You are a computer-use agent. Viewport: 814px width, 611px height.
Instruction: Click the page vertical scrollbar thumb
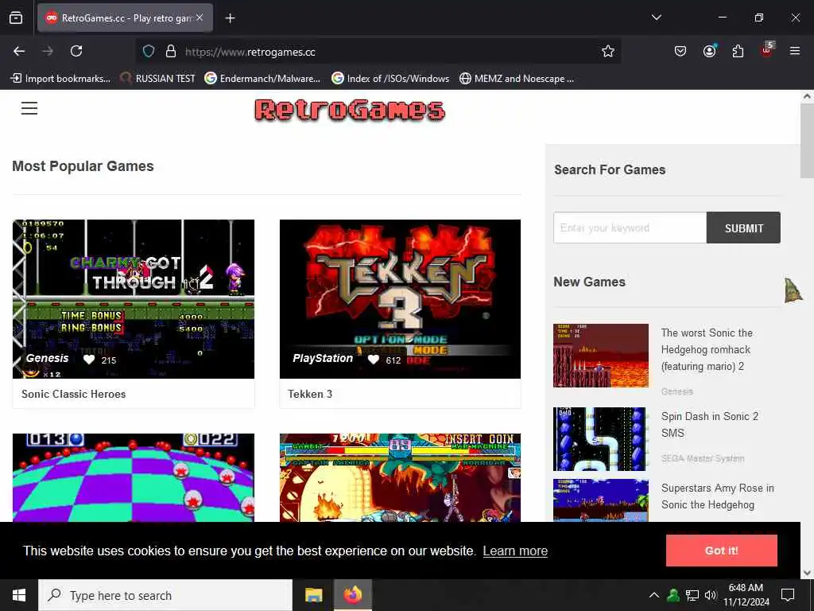(x=807, y=140)
